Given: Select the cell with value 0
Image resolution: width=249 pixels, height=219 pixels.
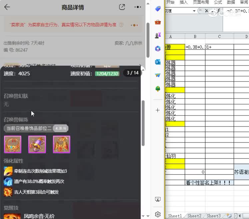Looking at the screenshot, I should coord(195,172).
